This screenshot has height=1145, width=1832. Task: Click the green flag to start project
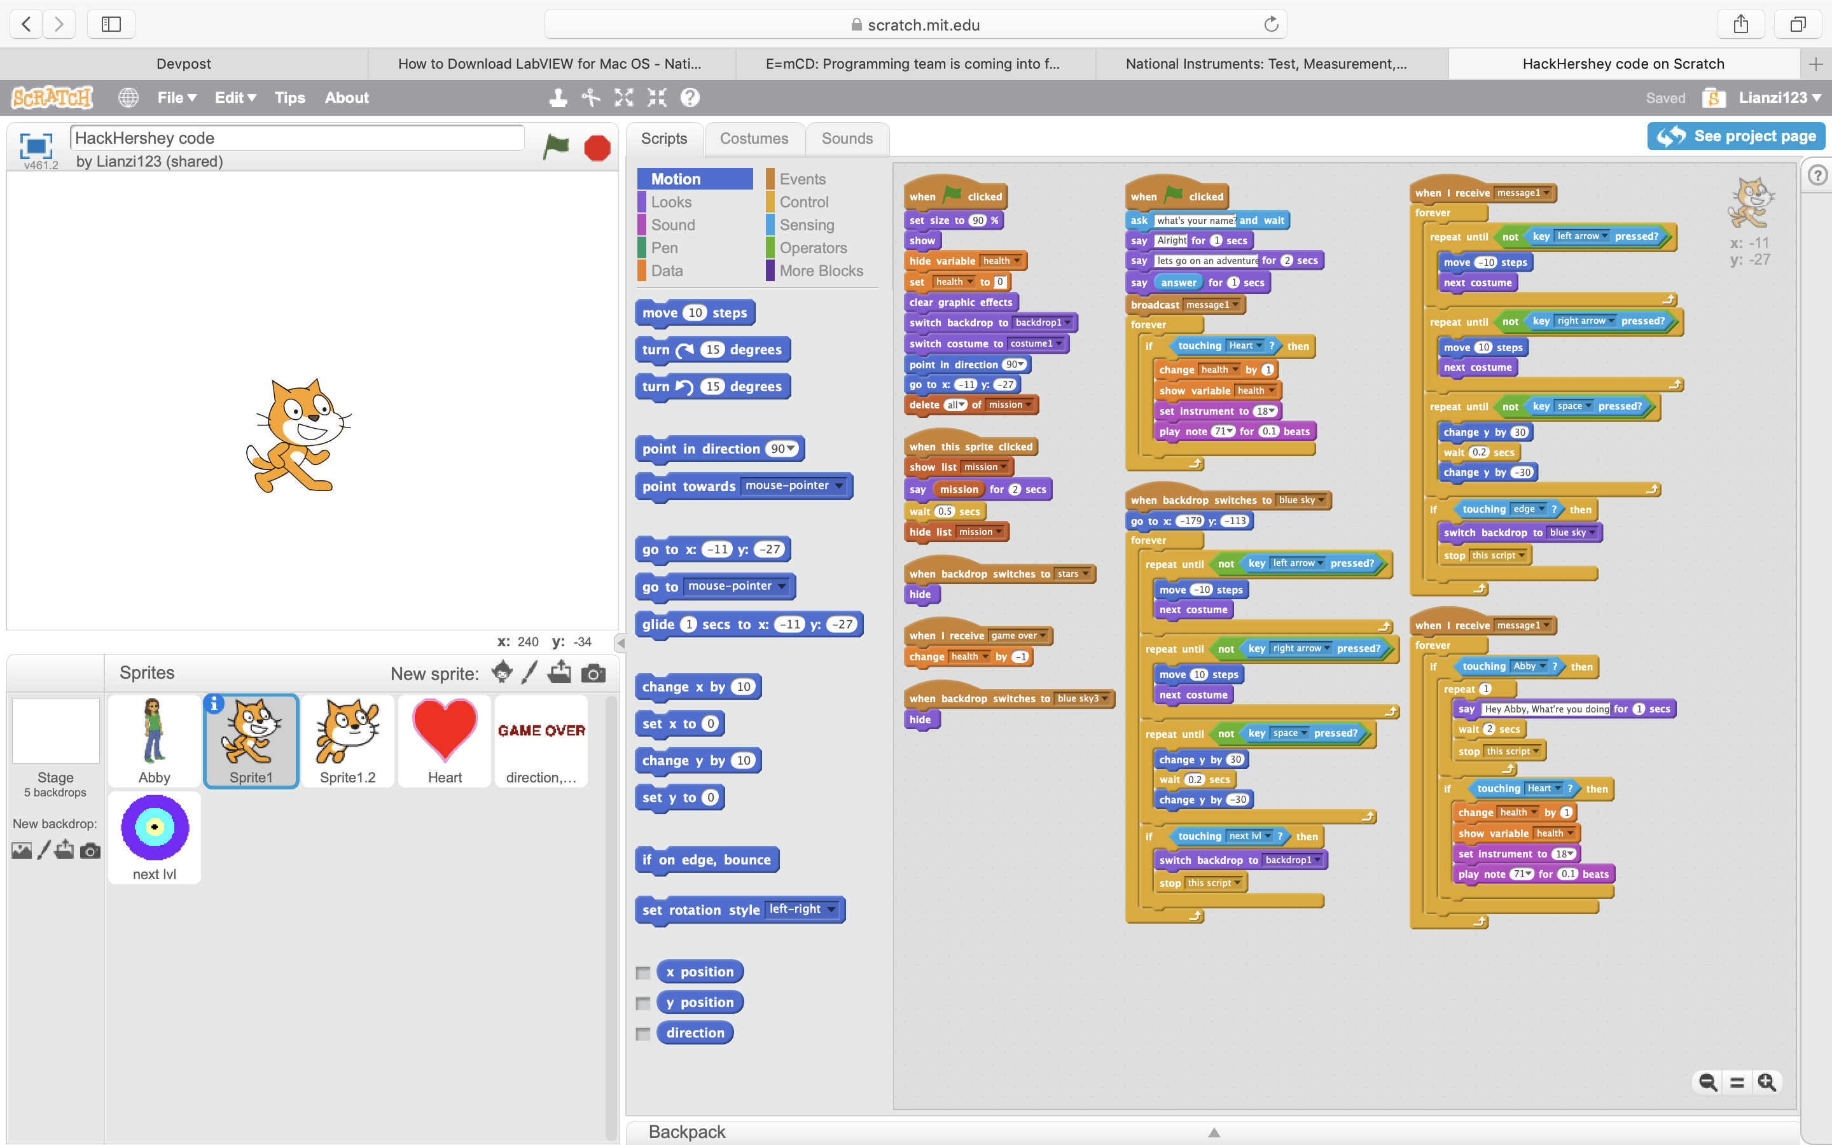point(556,147)
